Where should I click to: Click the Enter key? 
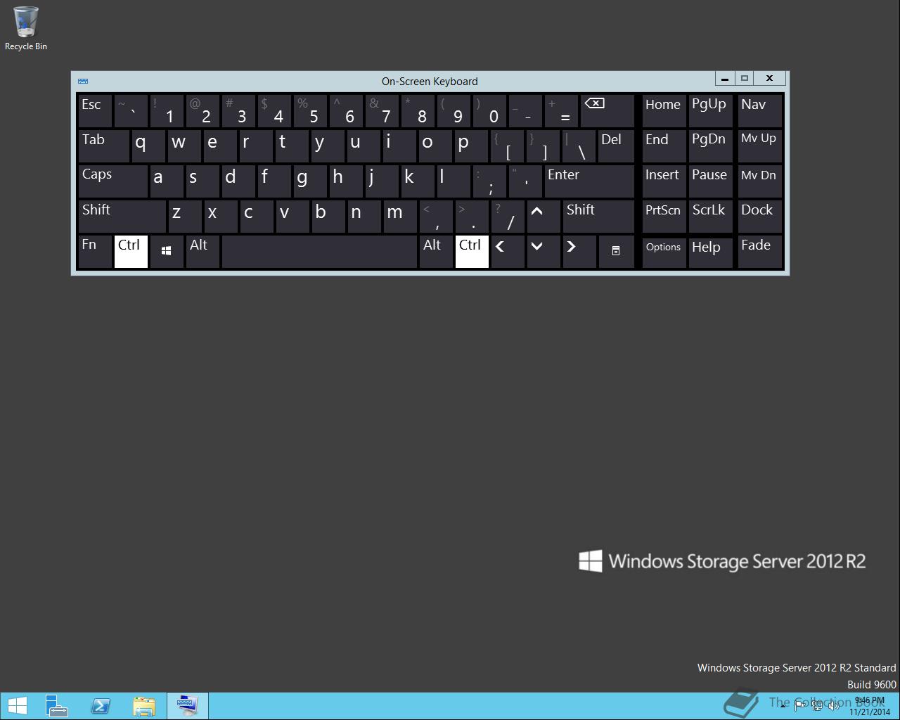[589, 181]
